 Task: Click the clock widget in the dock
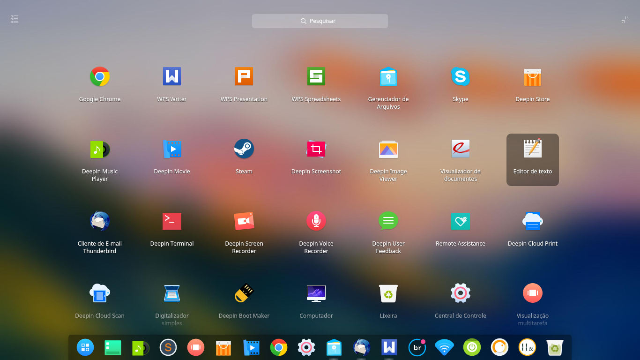tap(527, 347)
